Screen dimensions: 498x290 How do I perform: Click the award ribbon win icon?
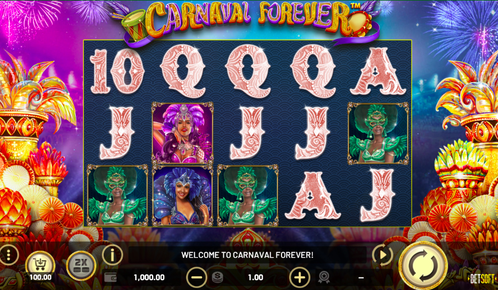tap(324, 277)
